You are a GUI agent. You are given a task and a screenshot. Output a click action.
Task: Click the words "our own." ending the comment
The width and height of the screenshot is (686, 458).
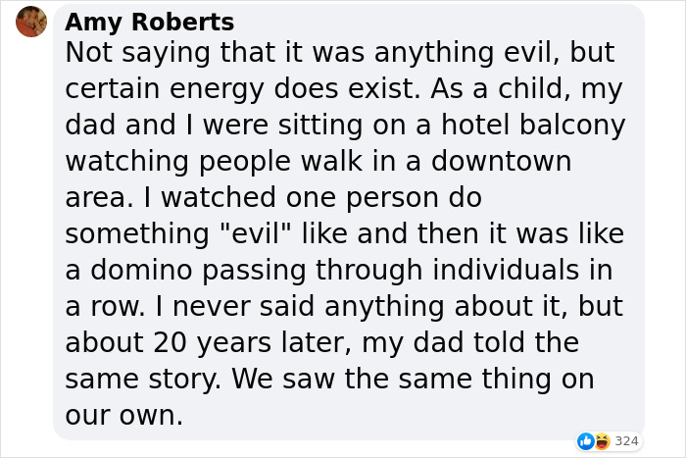124,414
